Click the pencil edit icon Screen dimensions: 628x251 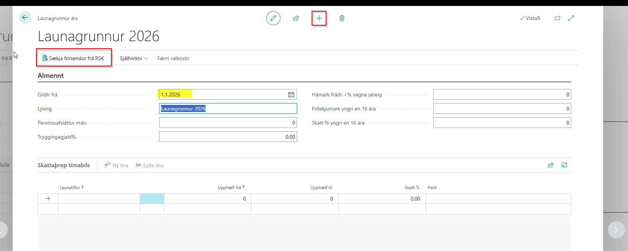(x=273, y=18)
